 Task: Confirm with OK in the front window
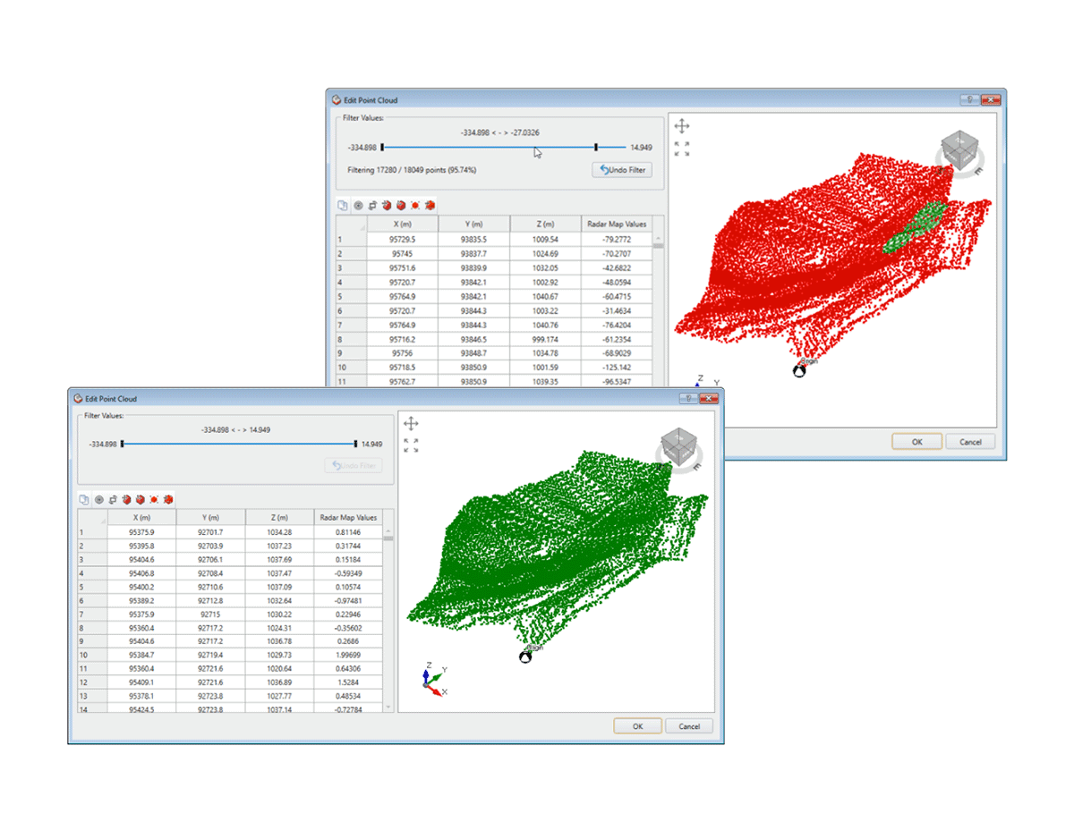637,726
